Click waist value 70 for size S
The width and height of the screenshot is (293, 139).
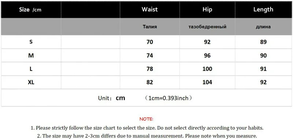[x=150, y=42]
